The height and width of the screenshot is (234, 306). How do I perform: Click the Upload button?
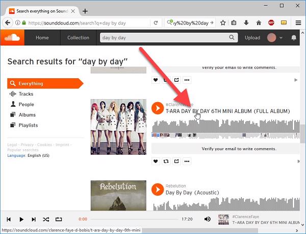252,38
